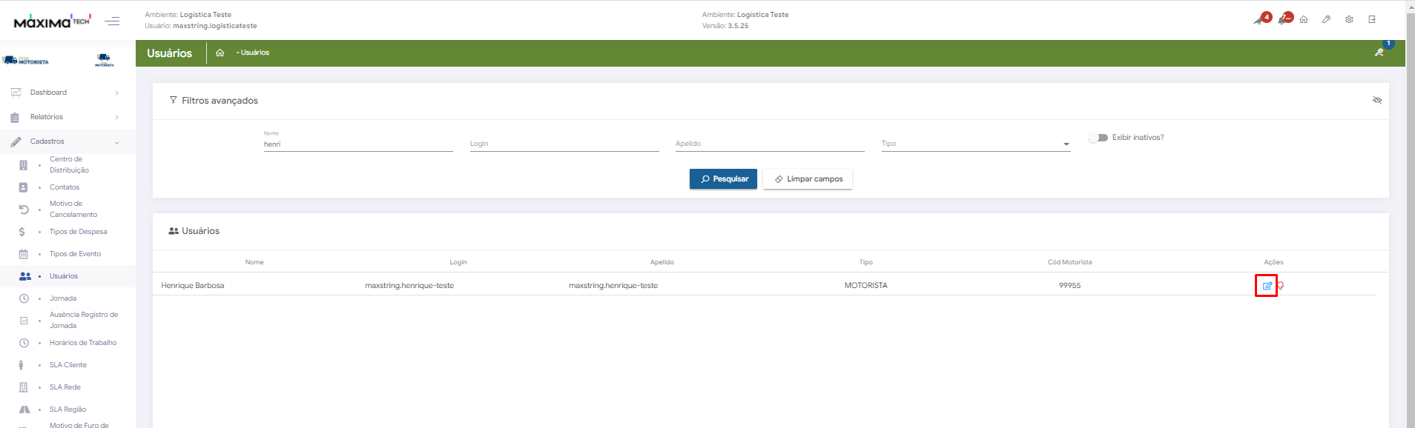Click the Cód Motorista column header
The width and height of the screenshot is (1415, 428).
click(x=1069, y=262)
